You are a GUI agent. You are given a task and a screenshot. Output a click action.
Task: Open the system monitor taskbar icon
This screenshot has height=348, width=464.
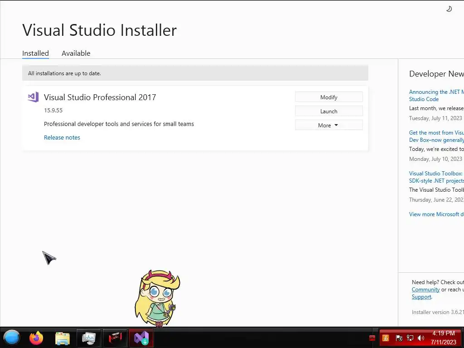coord(89,338)
